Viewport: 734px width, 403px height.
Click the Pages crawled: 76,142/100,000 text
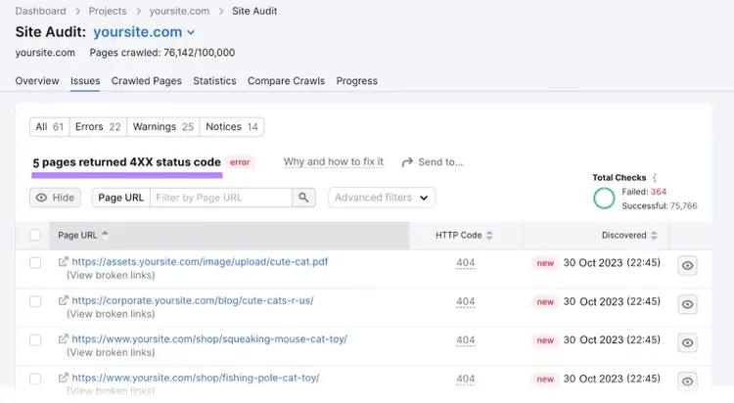coord(162,53)
